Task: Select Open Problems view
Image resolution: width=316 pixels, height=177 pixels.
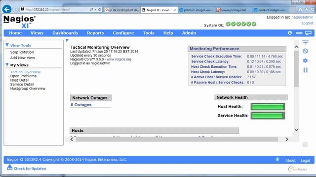Action: (x=23, y=76)
